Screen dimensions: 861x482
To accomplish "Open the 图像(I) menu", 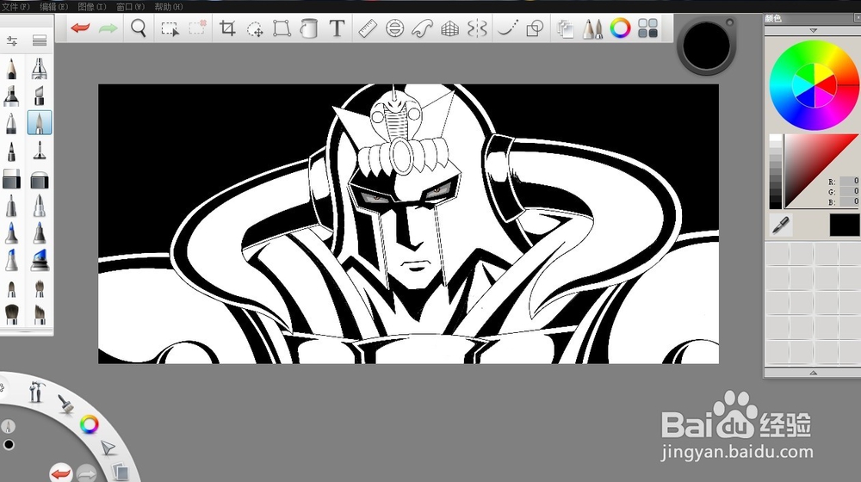I will pos(92,7).
